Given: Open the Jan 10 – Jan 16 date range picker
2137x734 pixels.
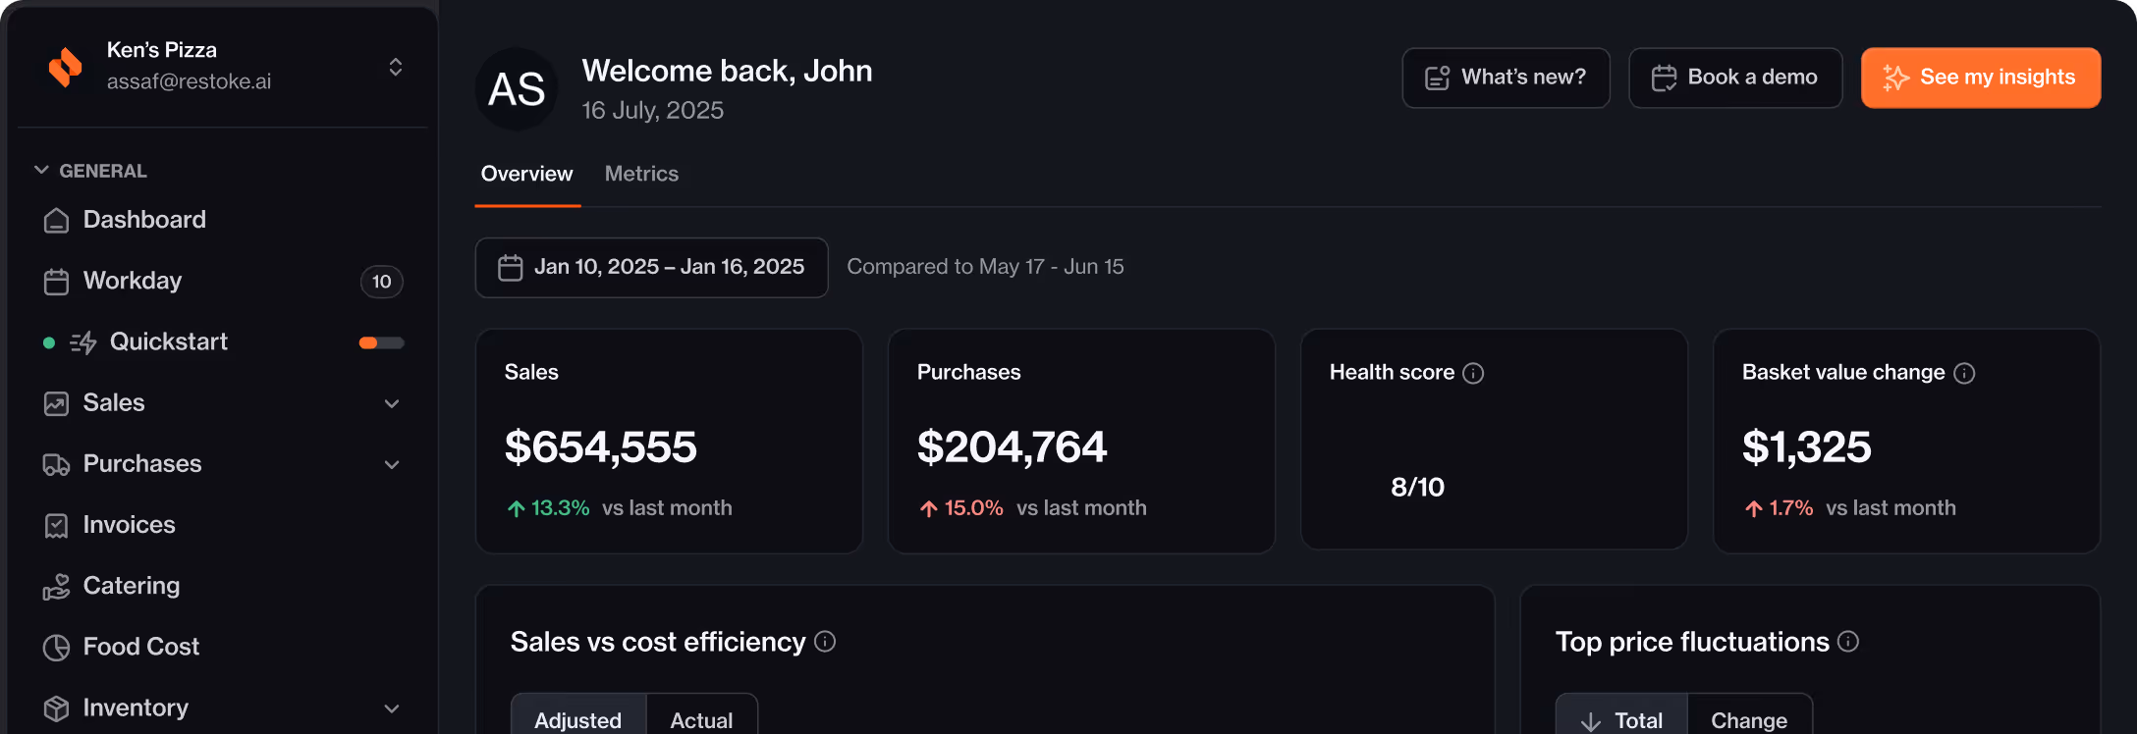Looking at the screenshot, I should click(x=651, y=267).
